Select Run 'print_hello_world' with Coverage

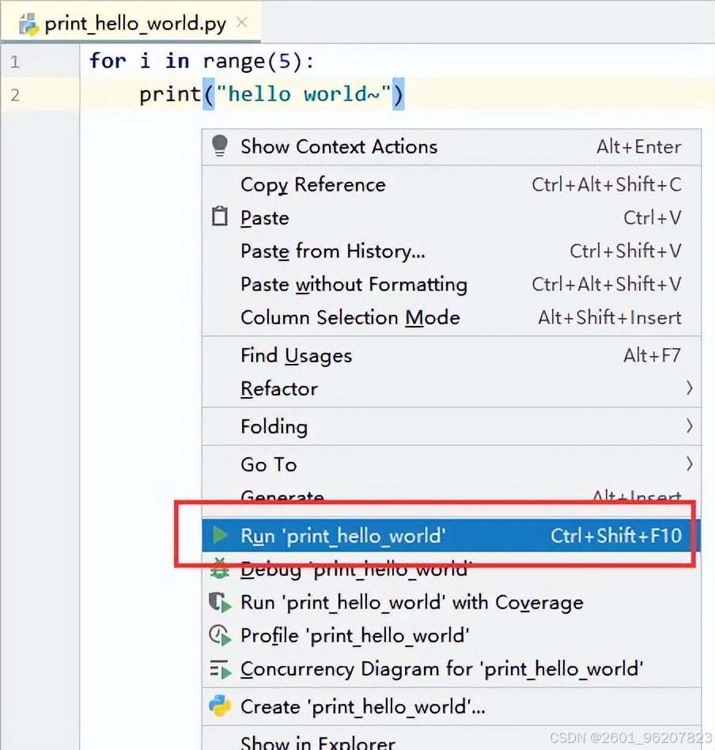click(x=452, y=602)
